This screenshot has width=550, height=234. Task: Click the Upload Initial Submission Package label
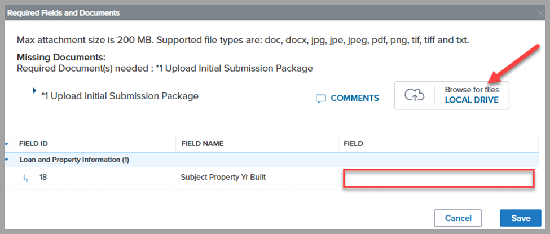120,96
